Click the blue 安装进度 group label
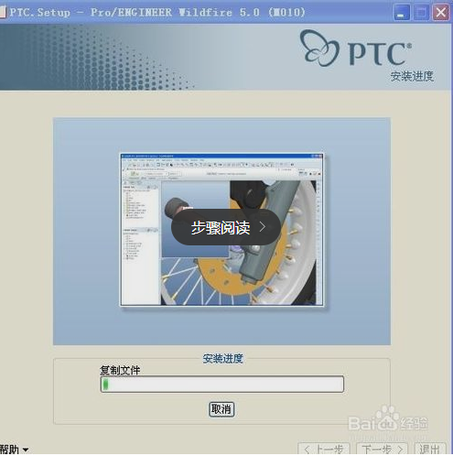The image size is (453, 456). point(223,358)
